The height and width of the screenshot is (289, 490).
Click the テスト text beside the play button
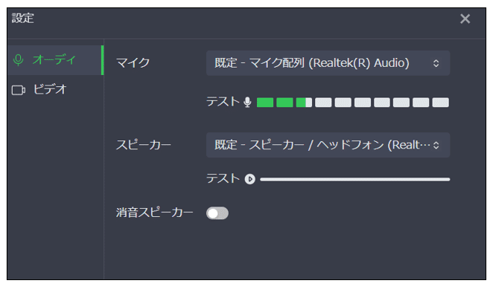(223, 178)
